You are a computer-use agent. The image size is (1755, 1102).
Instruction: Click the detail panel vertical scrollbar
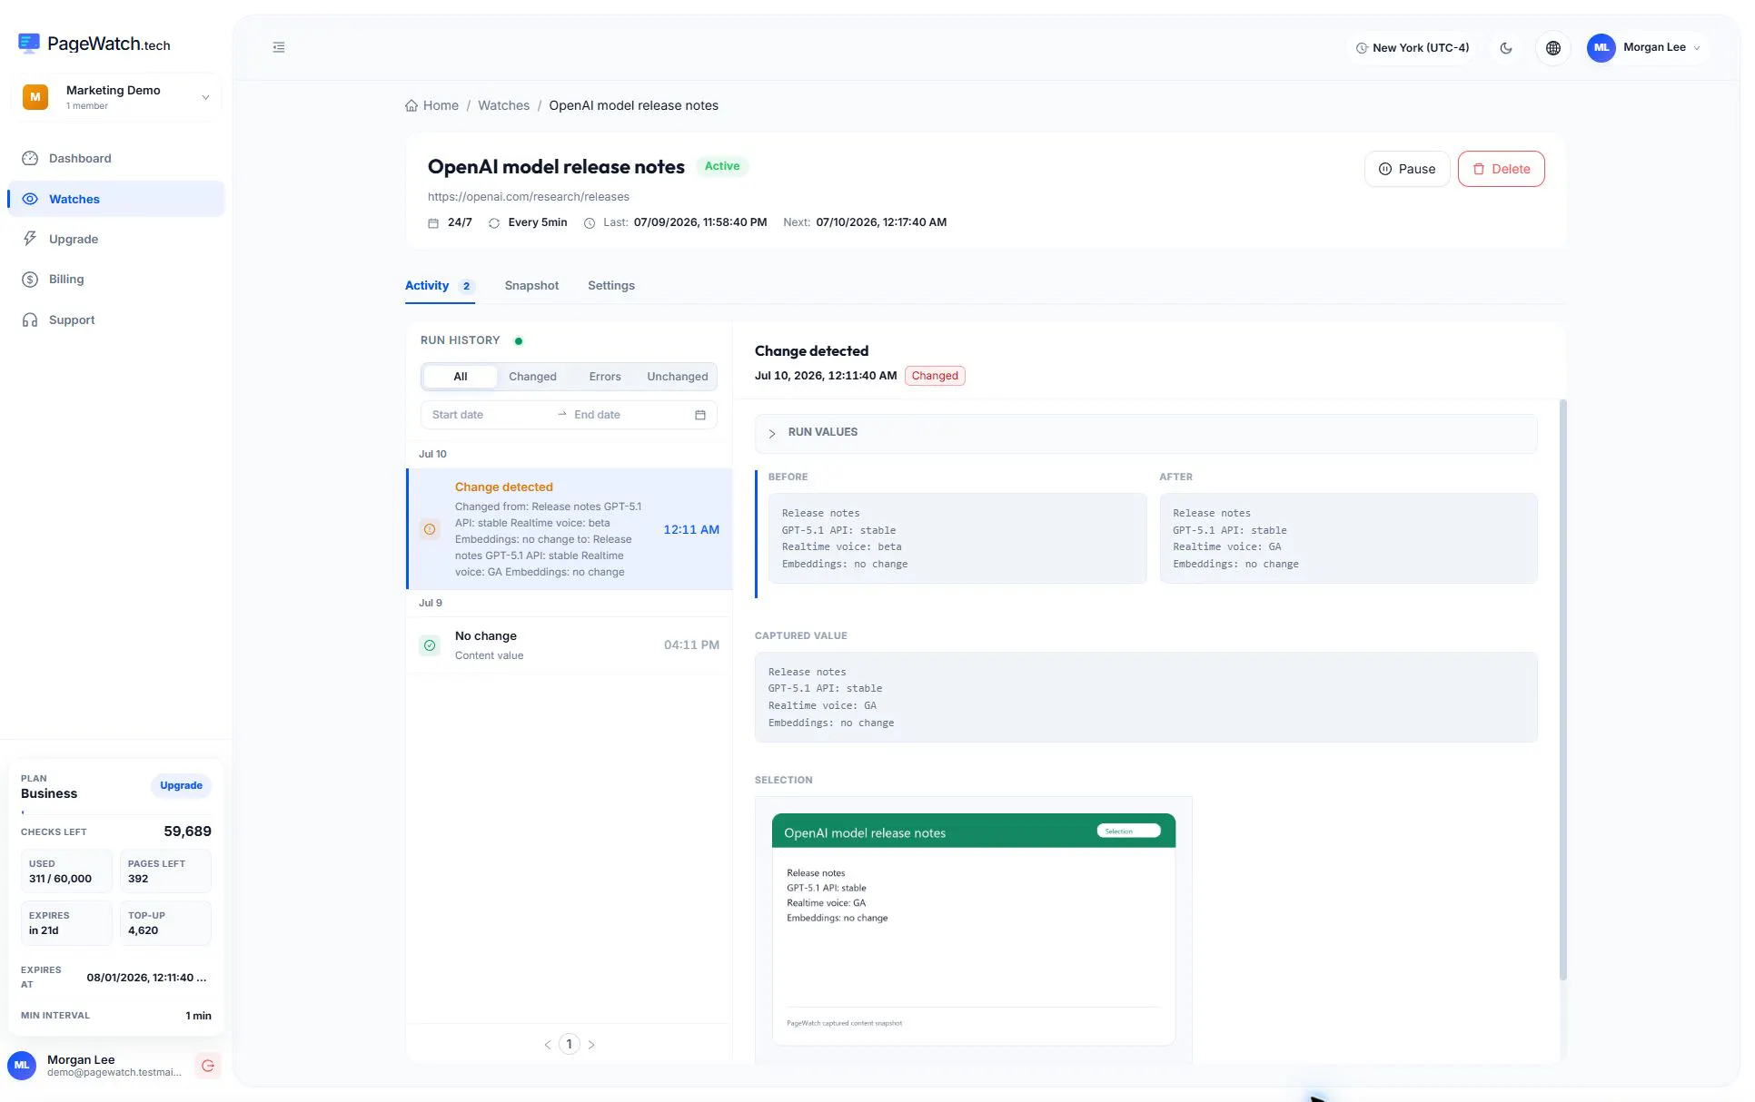point(1562,690)
